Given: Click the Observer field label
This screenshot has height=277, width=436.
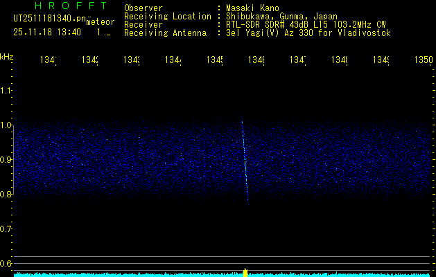Looking at the screenshot, I should pos(143,8).
